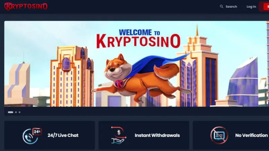Screen dimensions: 269x151
Task: Open the Log in link
Action: click(x=251, y=7)
